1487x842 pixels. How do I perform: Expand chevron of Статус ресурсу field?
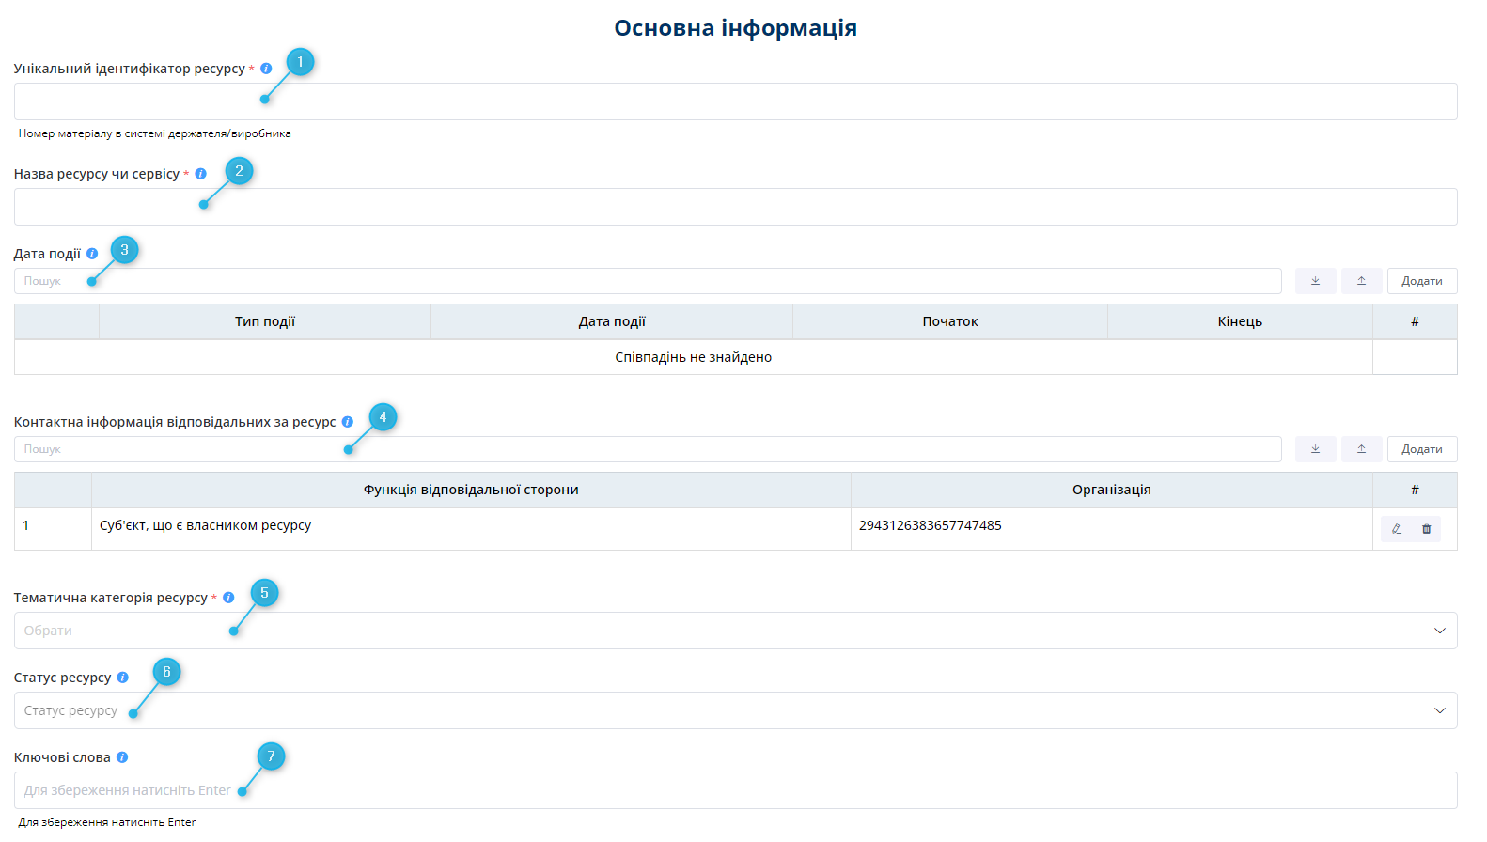[x=1439, y=710]
